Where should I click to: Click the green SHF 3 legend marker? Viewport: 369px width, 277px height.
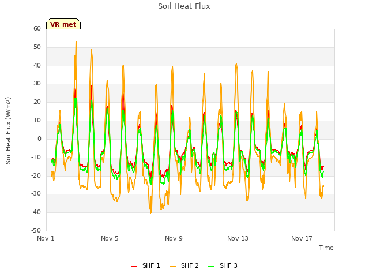pyautogui.click(x=212, y=267)
